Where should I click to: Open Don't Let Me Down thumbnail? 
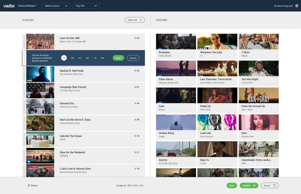40,123
